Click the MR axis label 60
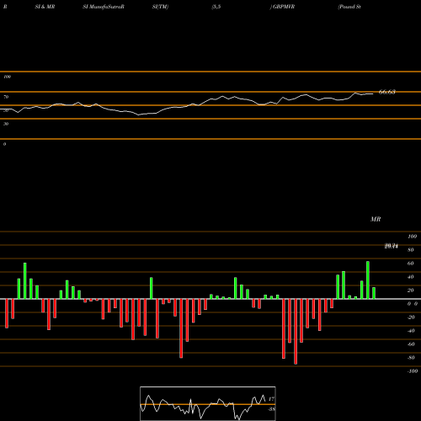Screen dimensions: 421x421 point(411,264)
